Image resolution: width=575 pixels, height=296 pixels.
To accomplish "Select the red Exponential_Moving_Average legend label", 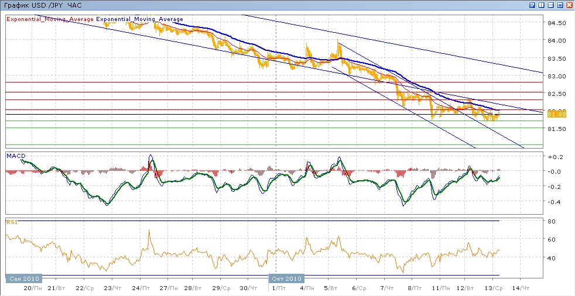I will pos(50,19).
